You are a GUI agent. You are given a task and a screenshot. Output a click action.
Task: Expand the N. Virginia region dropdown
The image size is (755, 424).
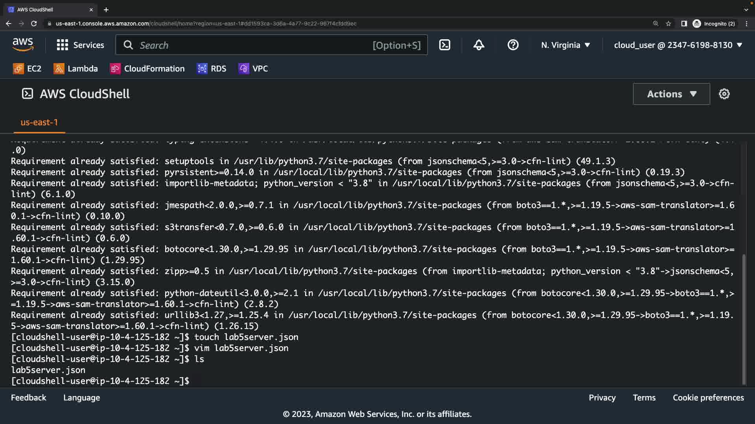point(565,45)
